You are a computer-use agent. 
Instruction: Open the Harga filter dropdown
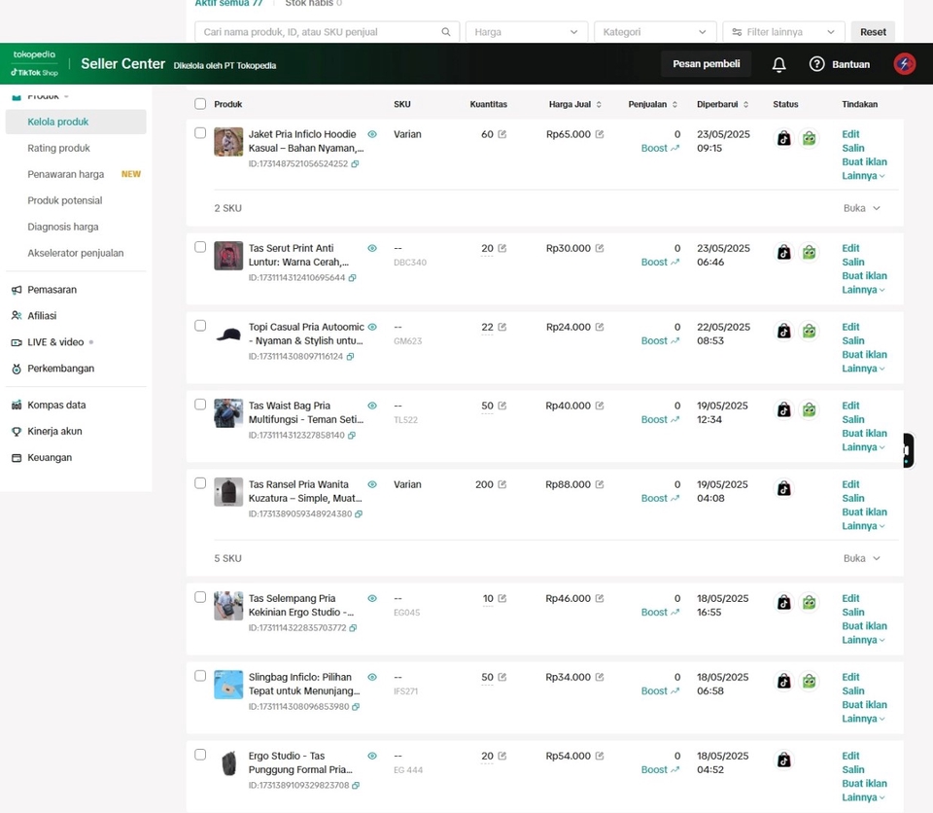tap(527, 32)
